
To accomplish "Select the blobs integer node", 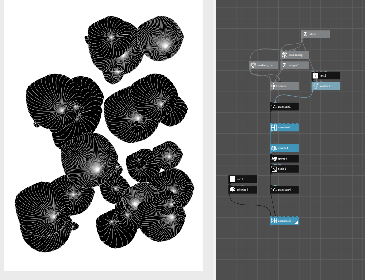I will [315, 34].
